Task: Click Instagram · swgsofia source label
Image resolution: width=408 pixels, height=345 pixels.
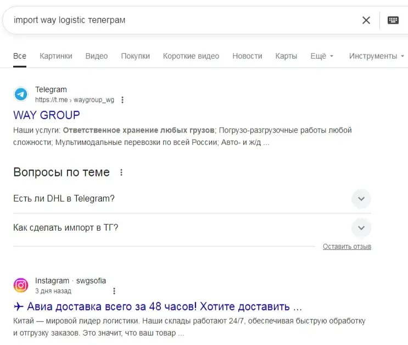Action: click(70, 281)
